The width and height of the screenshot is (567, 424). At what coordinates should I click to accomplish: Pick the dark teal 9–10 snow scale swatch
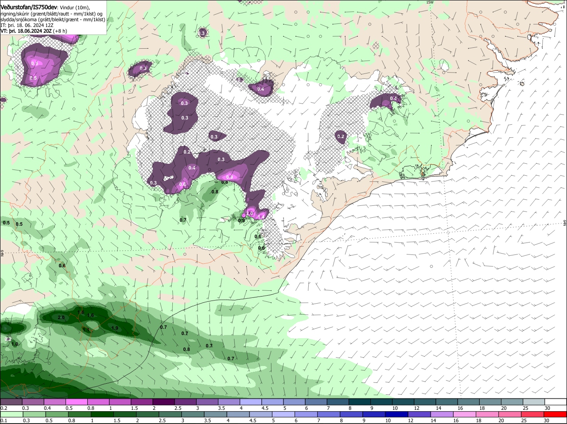click(x=381, y=402)
